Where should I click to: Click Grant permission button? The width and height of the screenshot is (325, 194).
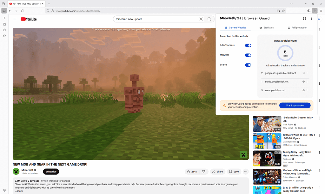click(x=295, y=106)
